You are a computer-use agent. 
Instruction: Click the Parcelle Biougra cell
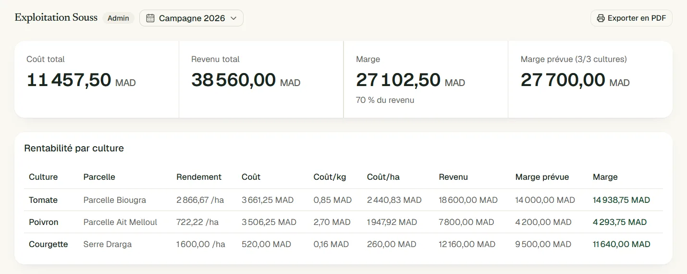coord(115,200)
